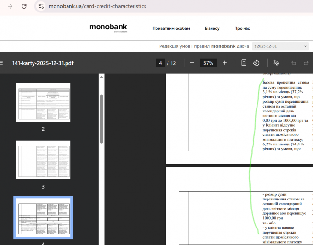Screen dimensions: 313x245
Task: Go forward in browser history
Action: [10, 6]
